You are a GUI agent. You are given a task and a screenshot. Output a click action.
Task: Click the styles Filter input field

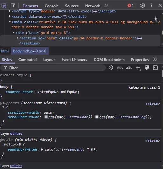click(x=53, y=68)
